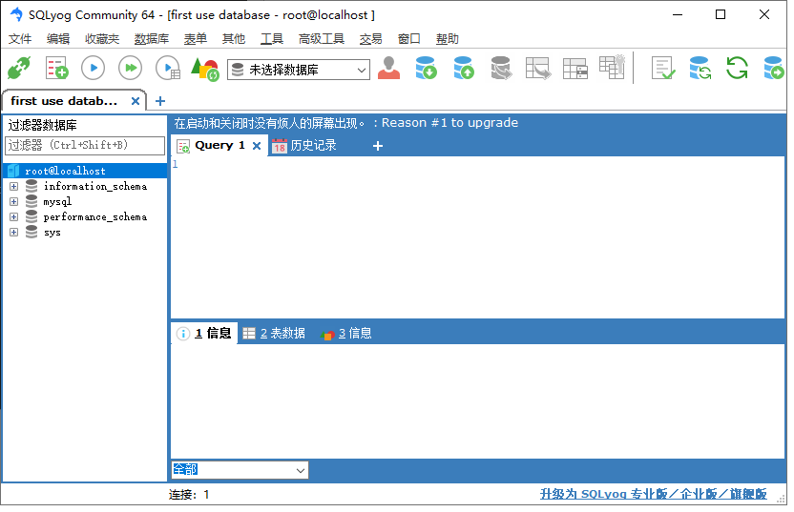The image size is (794, 512).
Task: Select the 3 信息 tab
Action: click(x=346, y=334)
